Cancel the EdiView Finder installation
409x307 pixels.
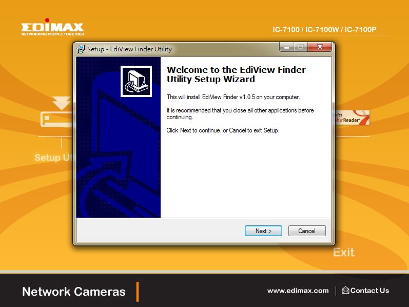tap(307, 231)
